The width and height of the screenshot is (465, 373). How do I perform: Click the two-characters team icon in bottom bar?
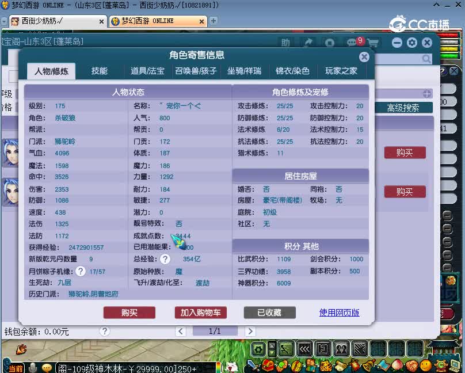[x=311, y=366]
